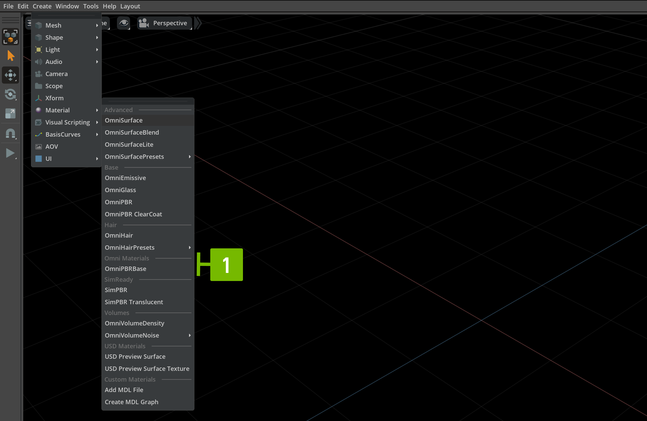
Task: Create a SimPBR Translucent material
Action: point(148,302)
